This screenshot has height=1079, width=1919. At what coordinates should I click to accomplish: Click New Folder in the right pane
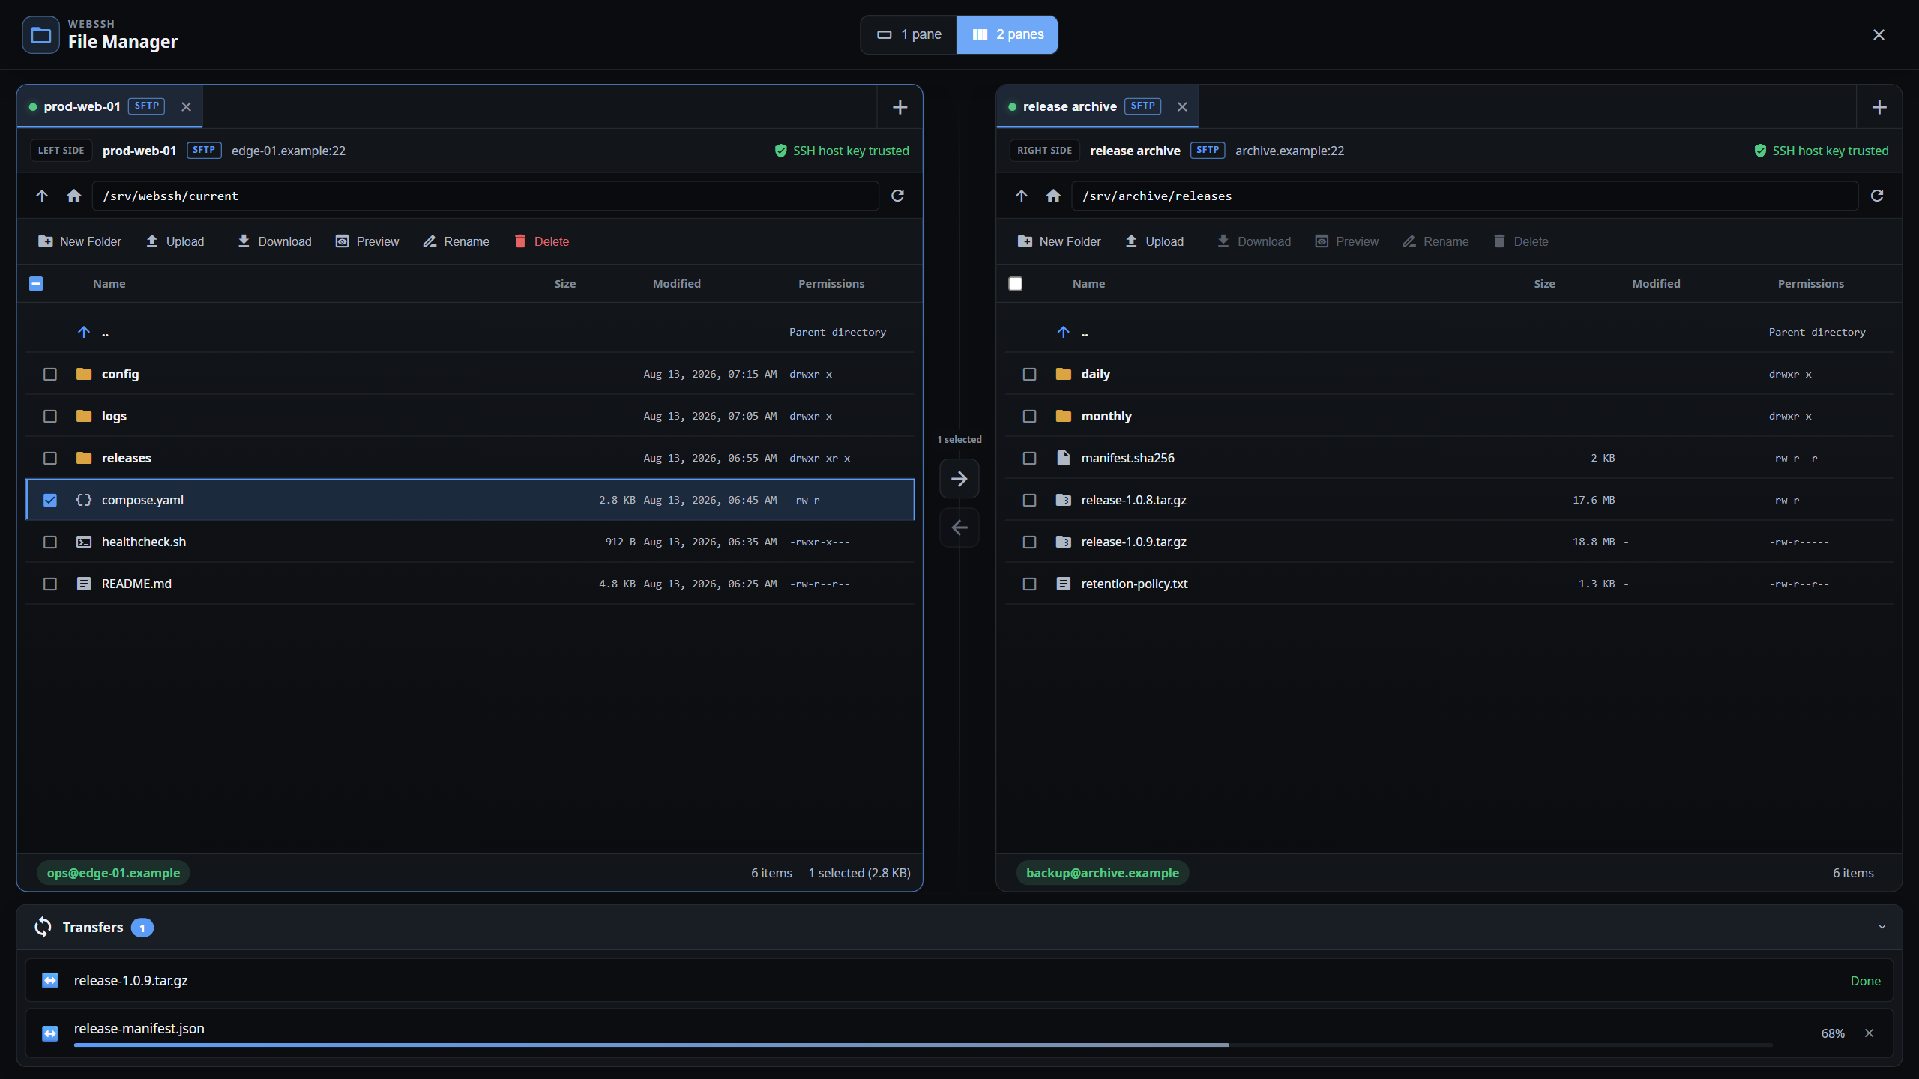click(1059, 241)
